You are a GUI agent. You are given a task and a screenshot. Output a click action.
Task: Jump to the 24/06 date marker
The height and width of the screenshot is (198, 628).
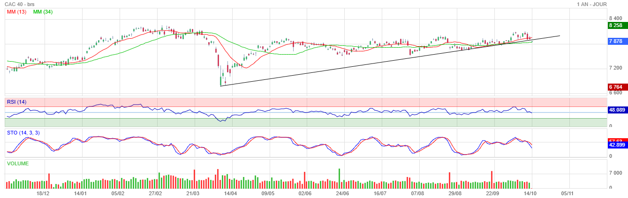[343, 193]
